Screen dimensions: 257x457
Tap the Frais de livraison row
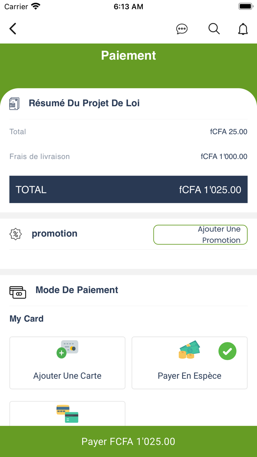[128, 156]
